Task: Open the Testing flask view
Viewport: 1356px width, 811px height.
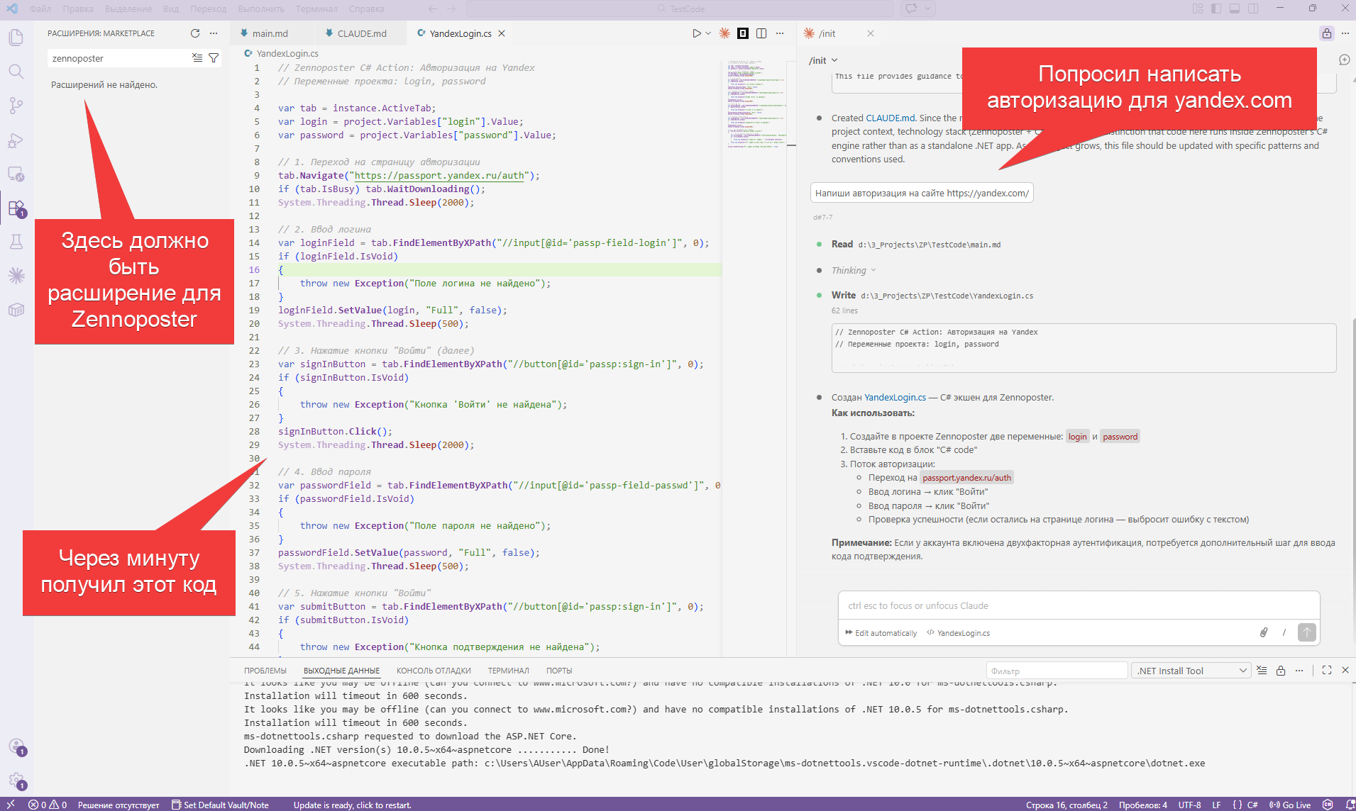Action: pyautogui.click(x=16, y=242)
